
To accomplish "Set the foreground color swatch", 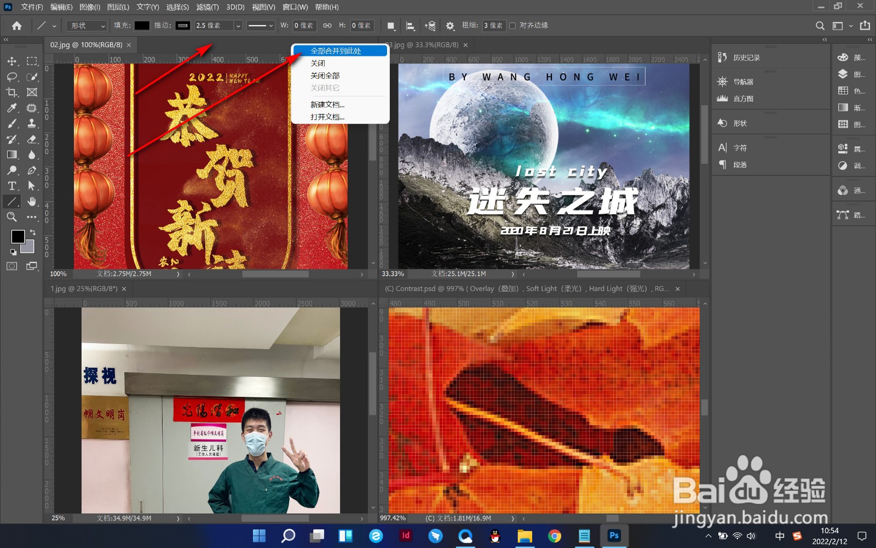I will click(x=18, y=237).
